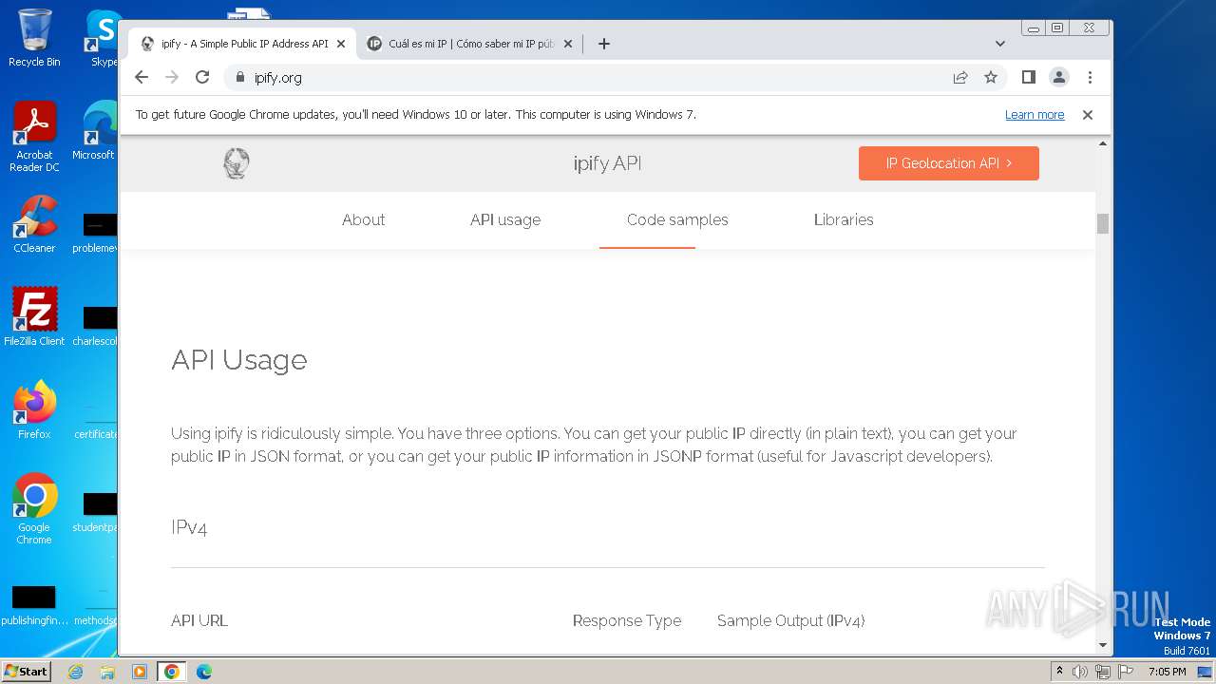Switch to the Cuál es mi IP tab
The width and height of the screenshot is (1216, 684).
(470, 44)
